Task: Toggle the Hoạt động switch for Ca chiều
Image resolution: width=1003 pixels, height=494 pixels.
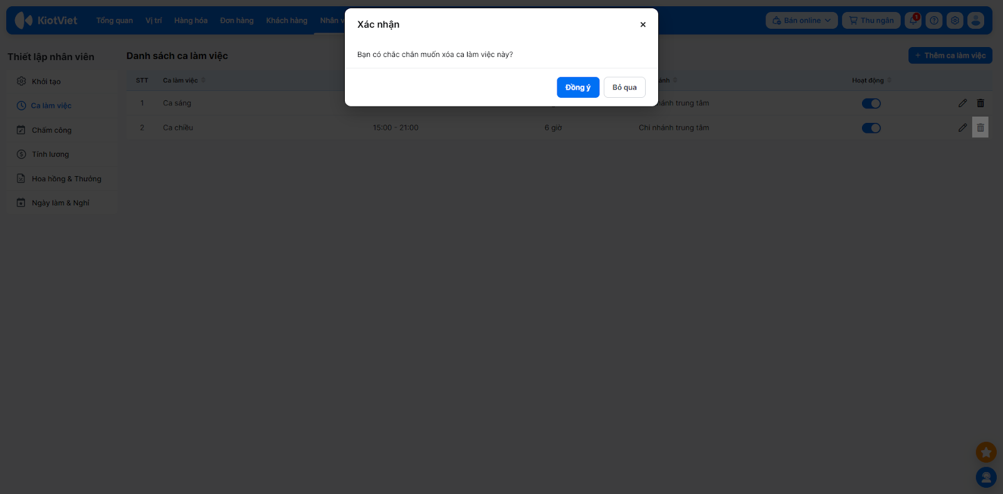Action: point(871,128)
